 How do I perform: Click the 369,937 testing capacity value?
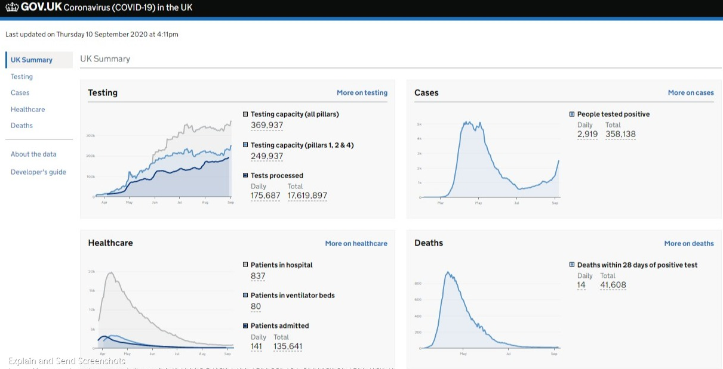point(267,125)
